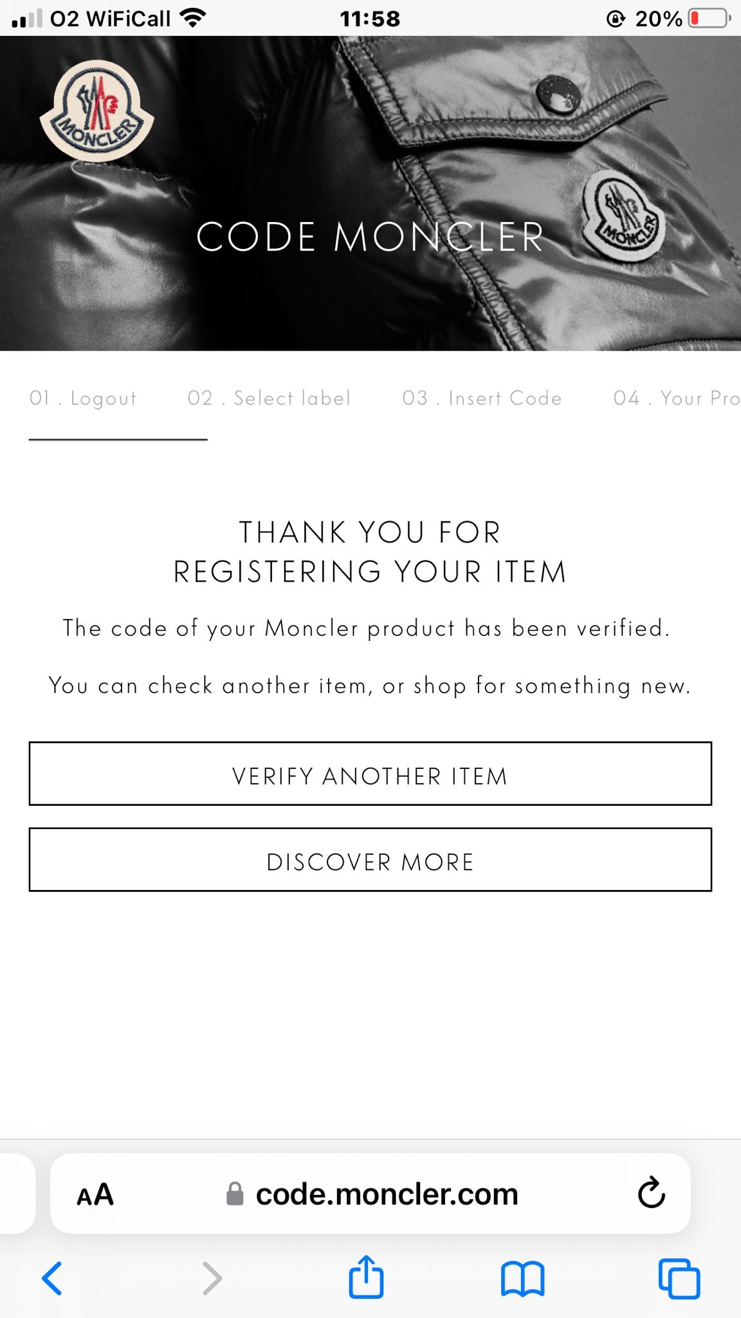Viewport: 741px width, 1318px height.
Task: Tap the battery indicator in status bar
Action: [x=709, y=19]
